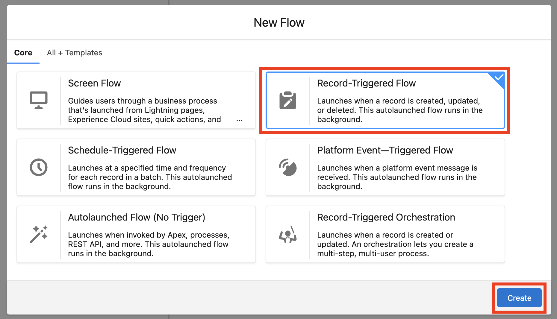Click the Schedule-Triggered Flow description text
This screenshot has width=557, height=319.
pos(150,177)
